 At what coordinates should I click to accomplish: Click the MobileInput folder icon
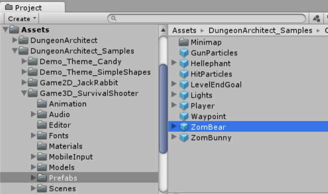[42, 157]
